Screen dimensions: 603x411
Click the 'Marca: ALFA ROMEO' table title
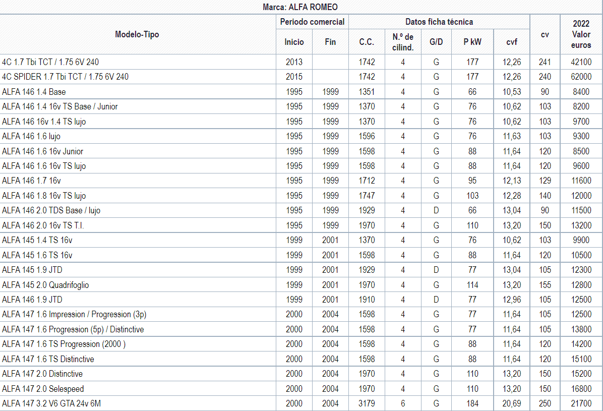[300, 7]
